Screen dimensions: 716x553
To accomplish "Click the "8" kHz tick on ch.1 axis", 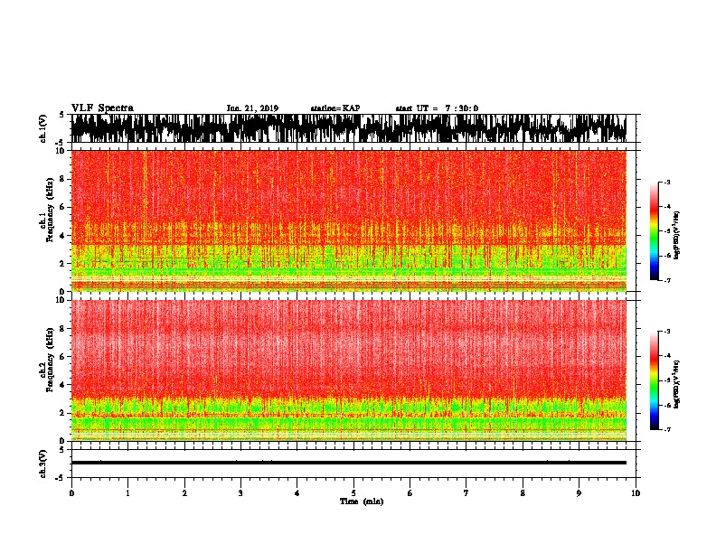I will click(x=63, y=179).
